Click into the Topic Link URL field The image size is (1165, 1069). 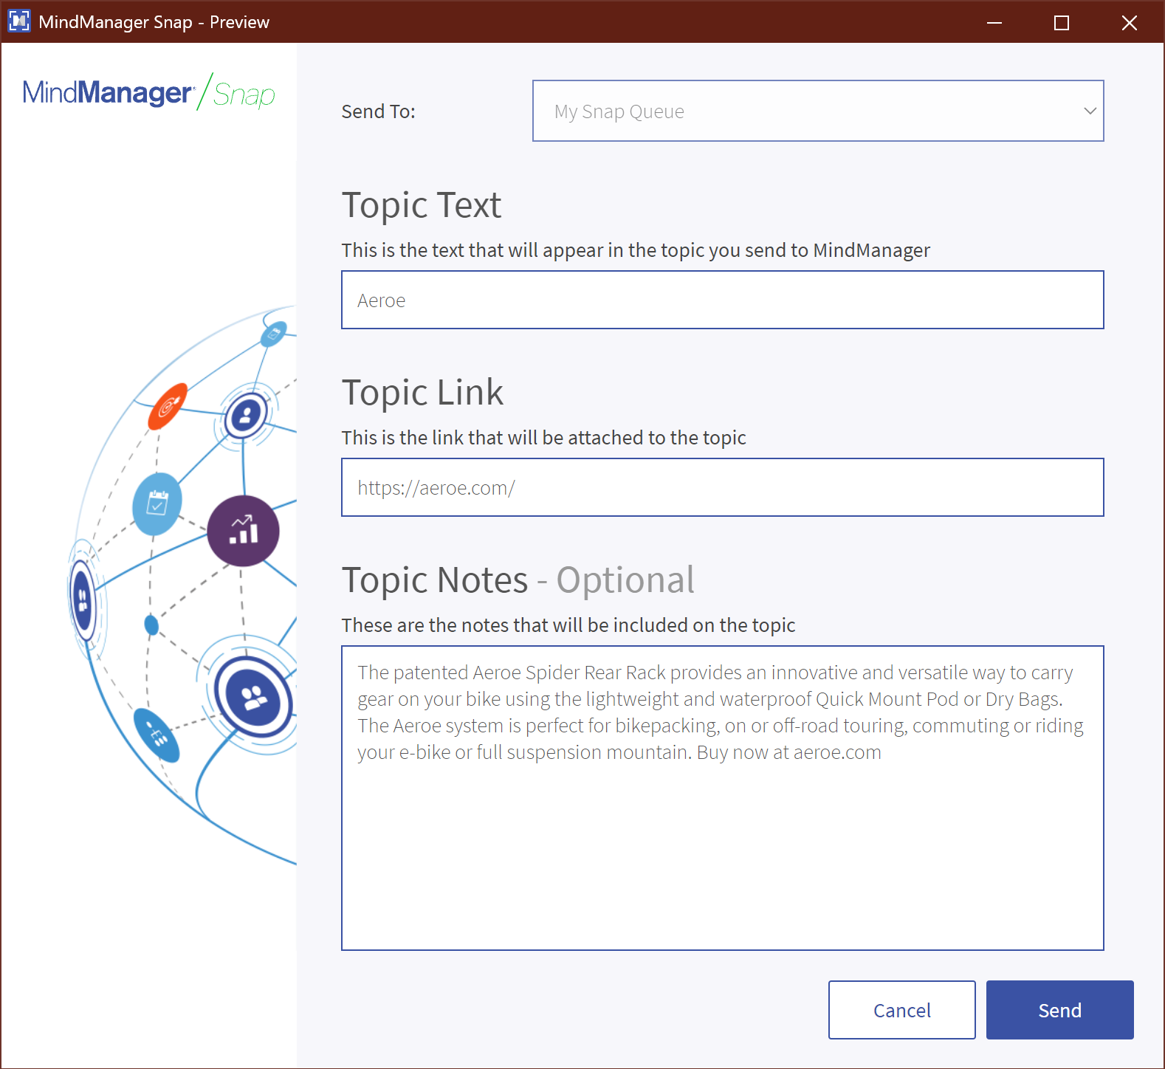click(x=722, y=487)
